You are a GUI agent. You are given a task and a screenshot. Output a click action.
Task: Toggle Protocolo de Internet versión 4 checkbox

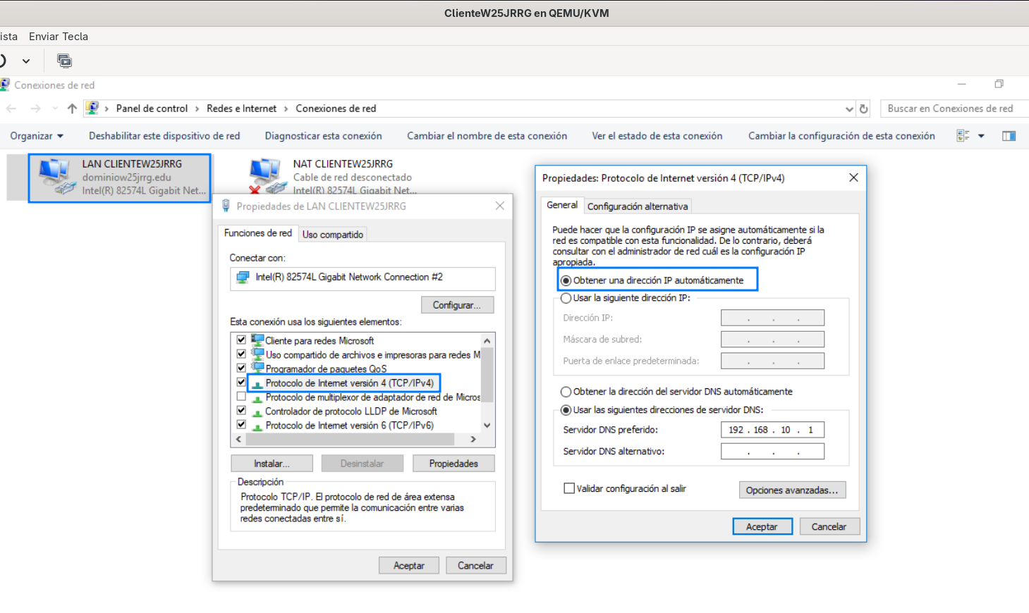click(x=241, y=382)
